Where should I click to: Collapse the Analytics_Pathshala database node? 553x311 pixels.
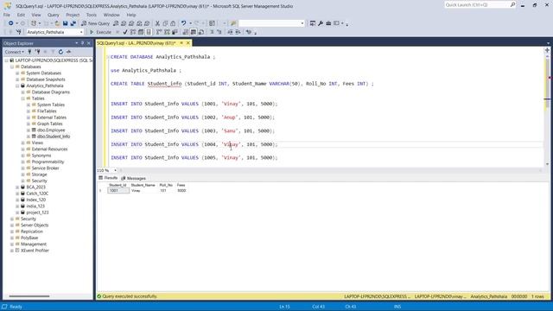point(17,86)
